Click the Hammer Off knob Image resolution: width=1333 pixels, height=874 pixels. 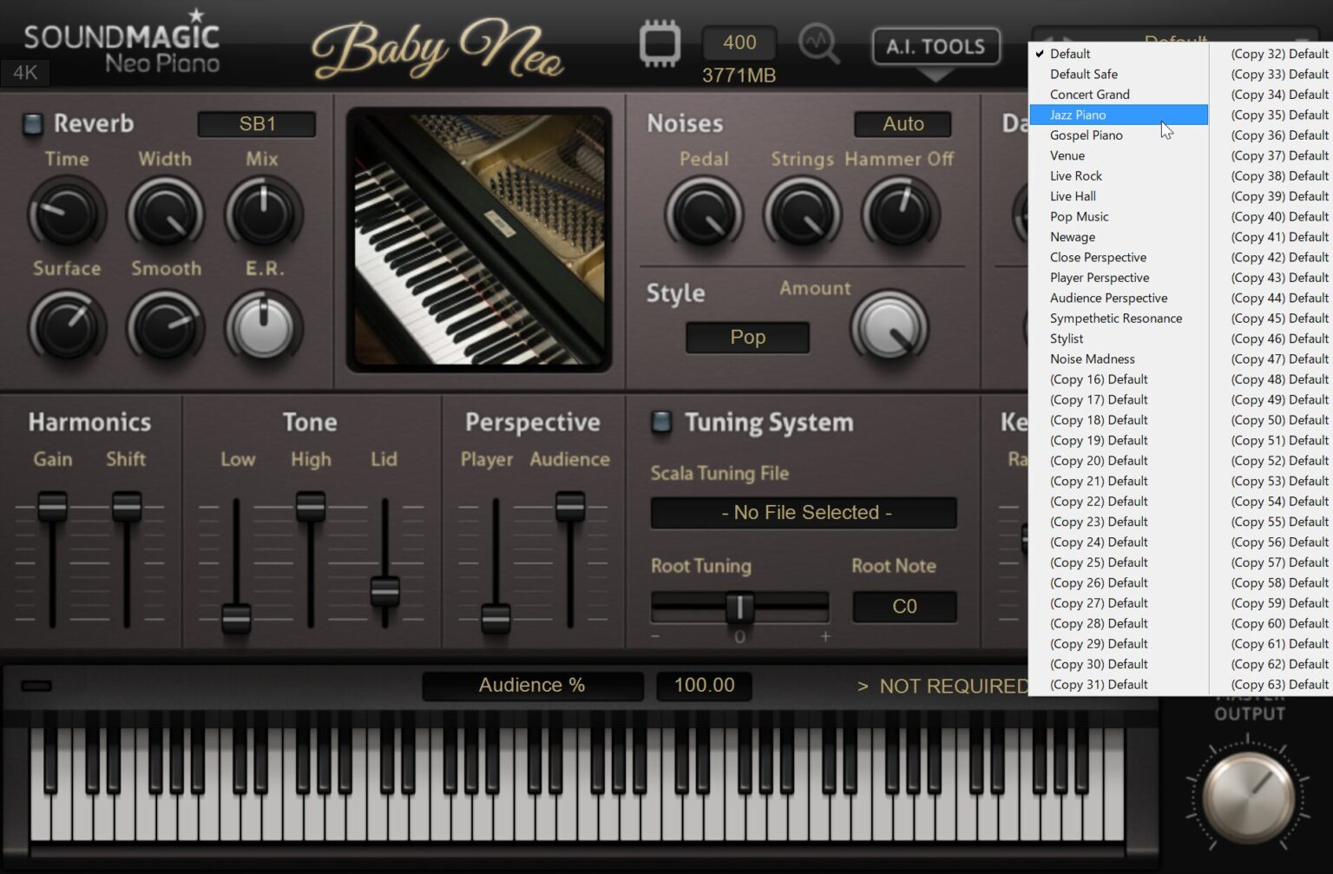click(900, 214)
